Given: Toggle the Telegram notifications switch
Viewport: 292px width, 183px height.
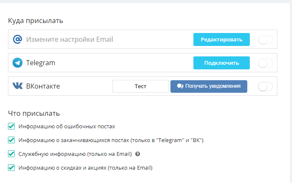Looking at the screenshot, I should tap(265, 63).
